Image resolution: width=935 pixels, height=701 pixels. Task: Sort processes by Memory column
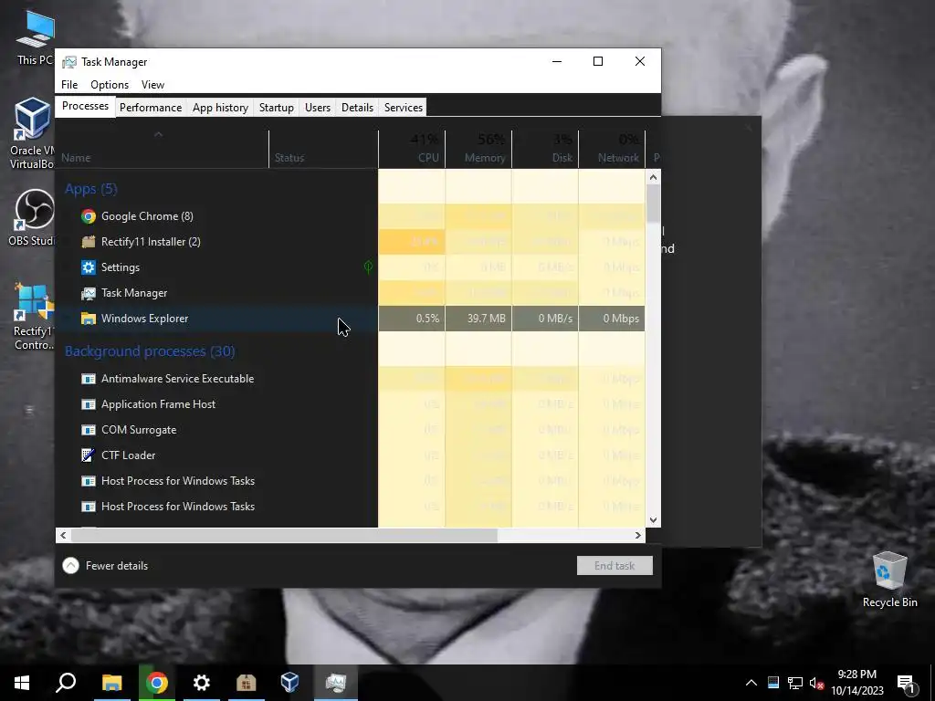[478, 150]
